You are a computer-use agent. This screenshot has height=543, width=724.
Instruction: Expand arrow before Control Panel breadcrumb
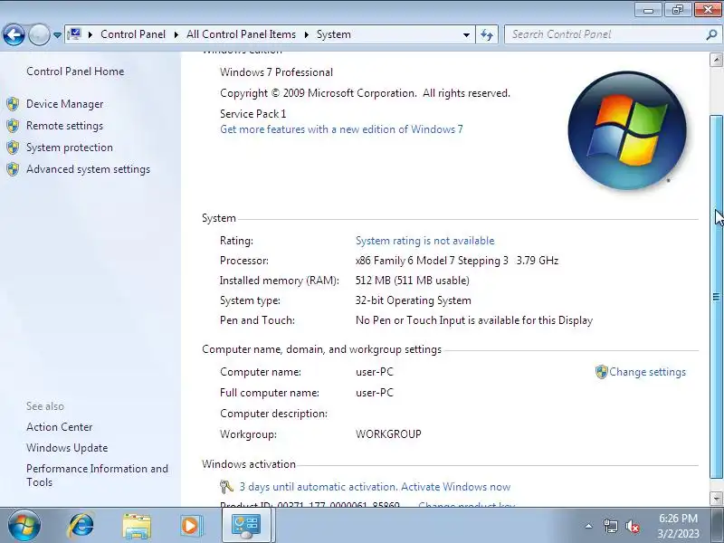tap(90, 34)
